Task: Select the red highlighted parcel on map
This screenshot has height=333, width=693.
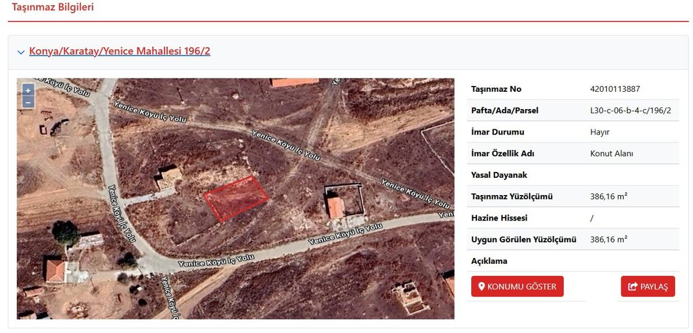Action: point(236,199)
